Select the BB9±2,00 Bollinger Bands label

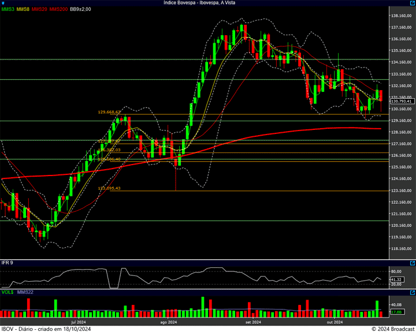[81, 9]
